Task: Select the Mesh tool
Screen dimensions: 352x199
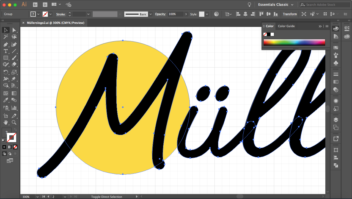Action: coord(6,93)
